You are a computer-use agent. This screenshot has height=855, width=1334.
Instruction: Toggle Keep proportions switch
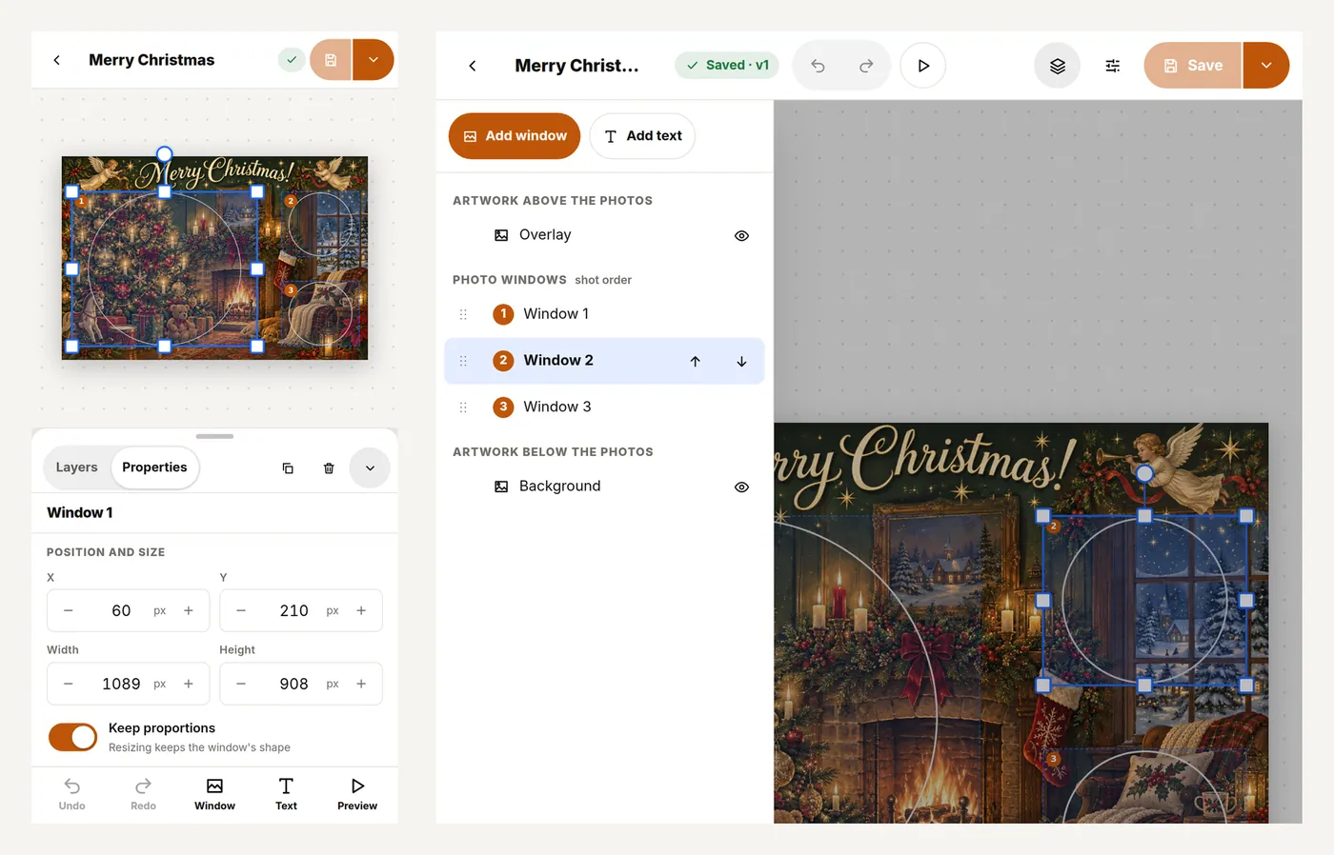pyautogui.click(x=72, y=737)
